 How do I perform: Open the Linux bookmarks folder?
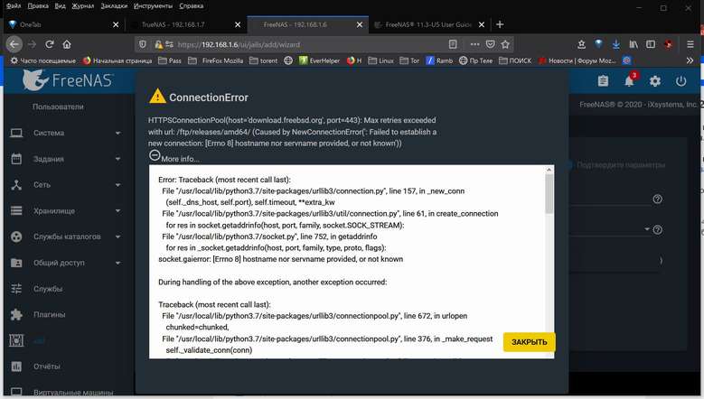pyautogui.click(x=380, y=60)
